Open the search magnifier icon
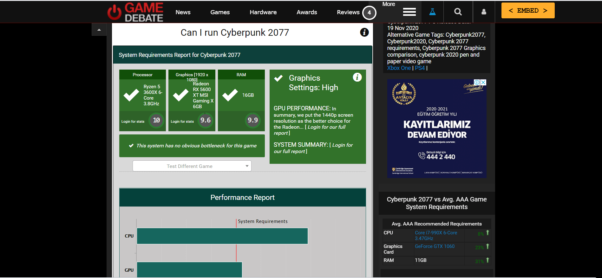The image size is (602, 278). click(458, 12)
